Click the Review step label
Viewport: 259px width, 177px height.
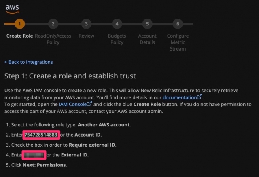[x=86, y=36]
